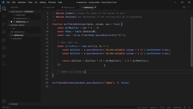Click the unsaved dot on tablesort.js tab

tap(95, 7)
